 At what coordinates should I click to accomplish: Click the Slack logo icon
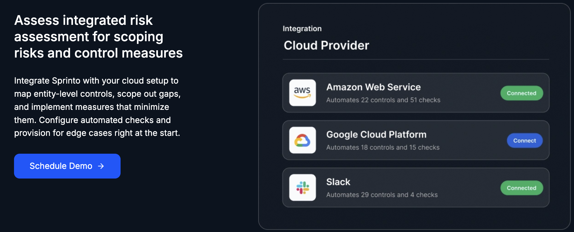(x=302, y=188)
